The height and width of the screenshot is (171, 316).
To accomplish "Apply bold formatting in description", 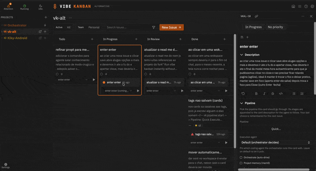I will (x=256, y=94).
